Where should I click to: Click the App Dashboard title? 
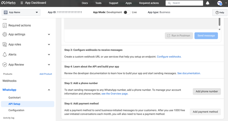[35, 3]
